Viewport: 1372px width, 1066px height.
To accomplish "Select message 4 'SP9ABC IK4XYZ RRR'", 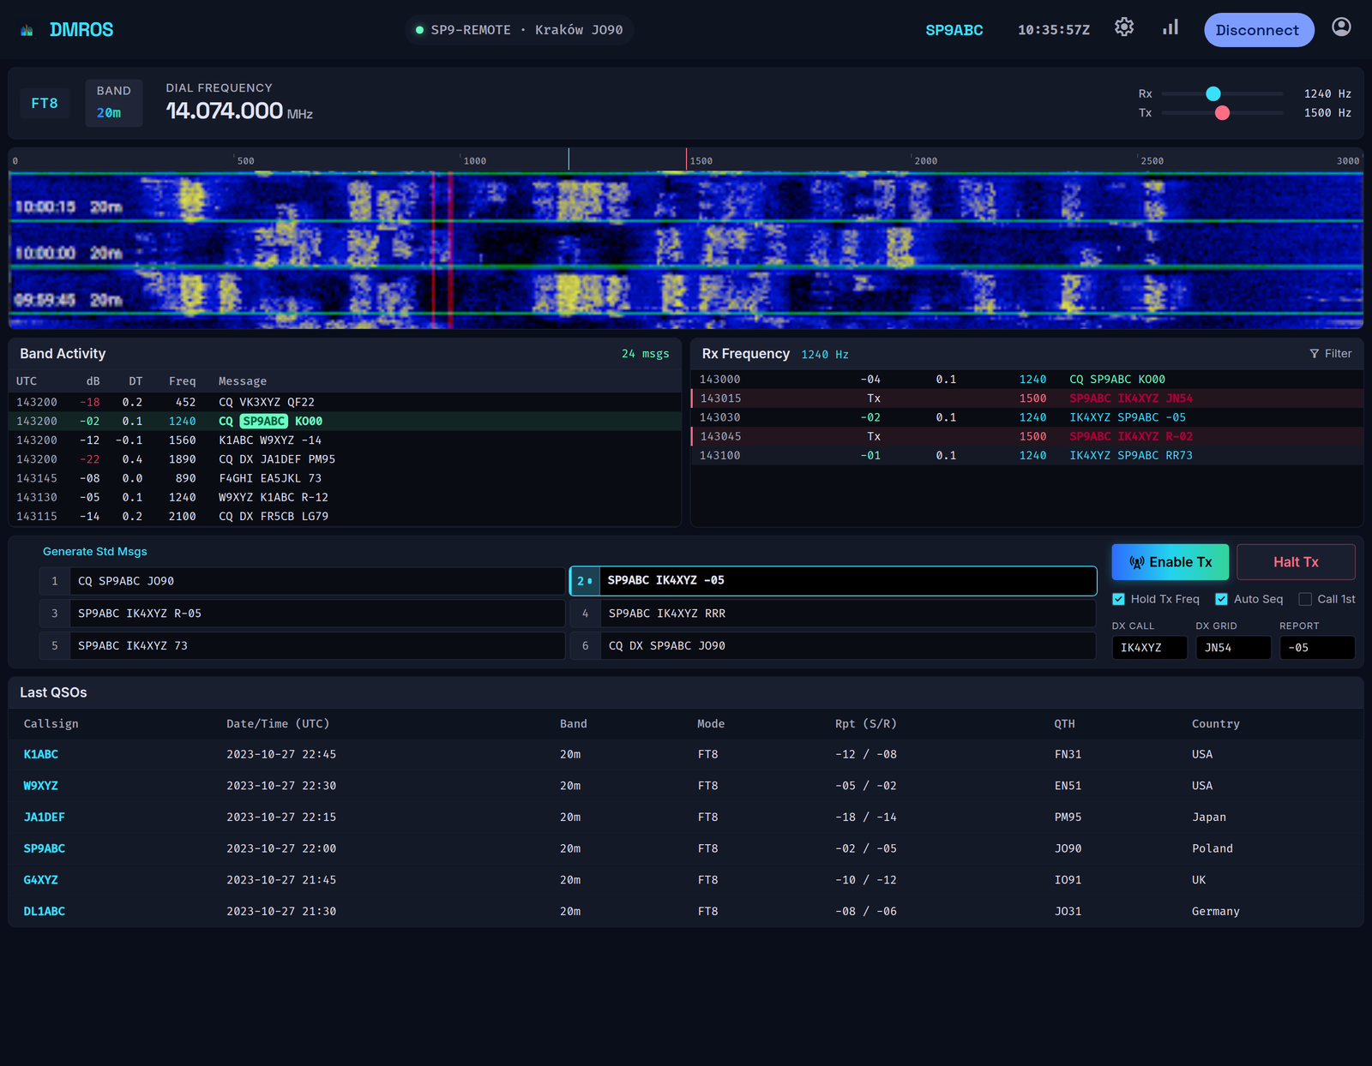I will click(833, 614).
